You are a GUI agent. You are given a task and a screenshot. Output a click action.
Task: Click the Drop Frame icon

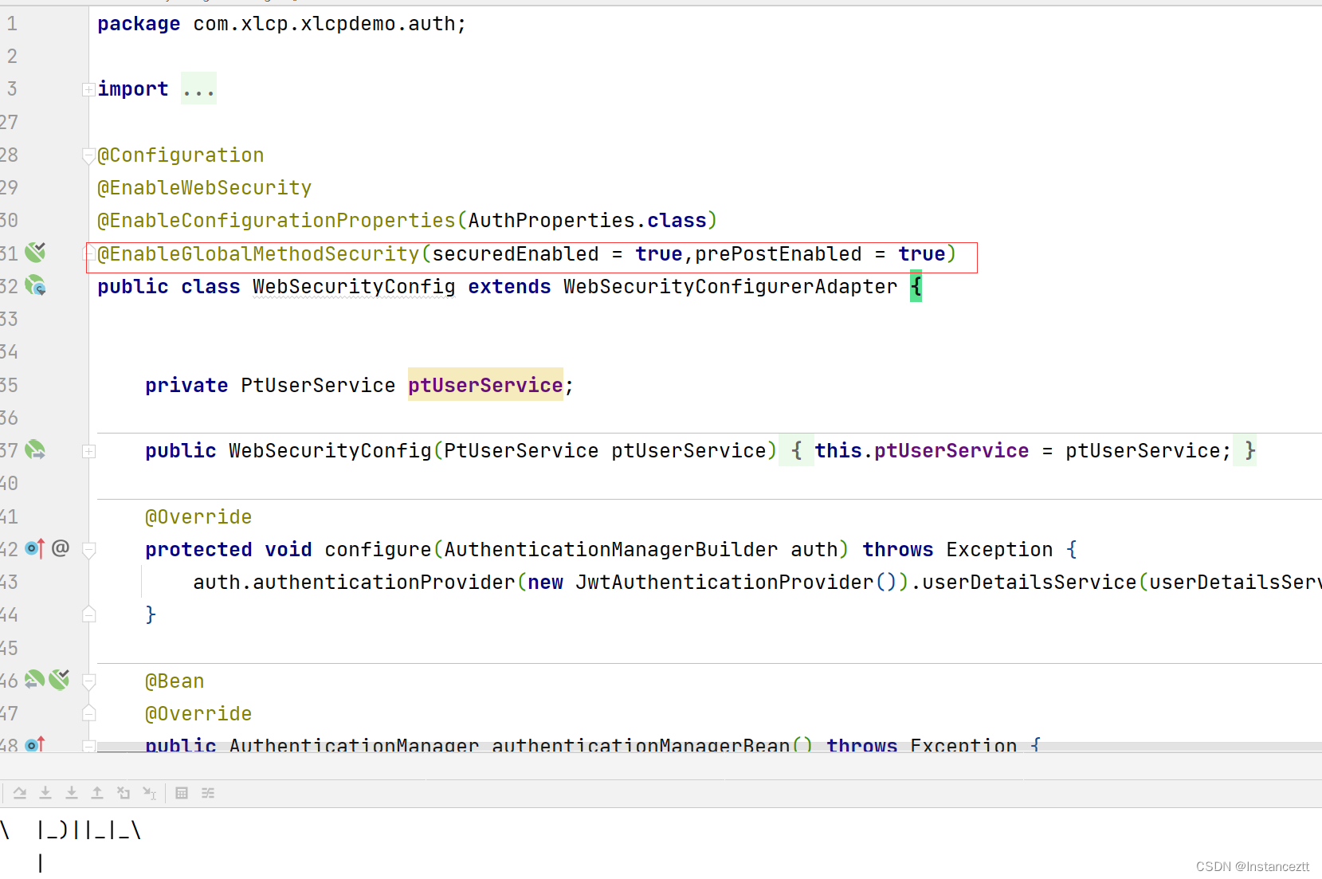pyautogui.click(x=124, y=793)
